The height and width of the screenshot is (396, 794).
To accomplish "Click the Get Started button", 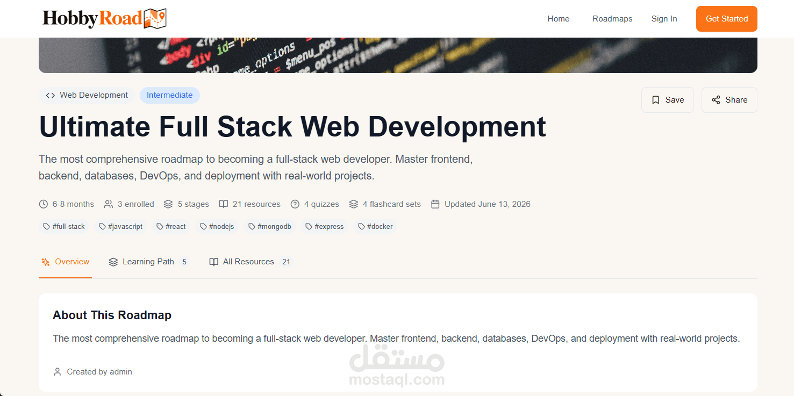I will [x=727, y=19].
